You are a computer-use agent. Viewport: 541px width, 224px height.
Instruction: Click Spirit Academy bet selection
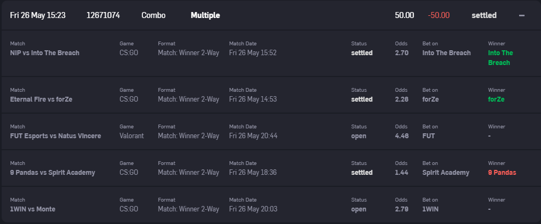[x=446, y=173]
